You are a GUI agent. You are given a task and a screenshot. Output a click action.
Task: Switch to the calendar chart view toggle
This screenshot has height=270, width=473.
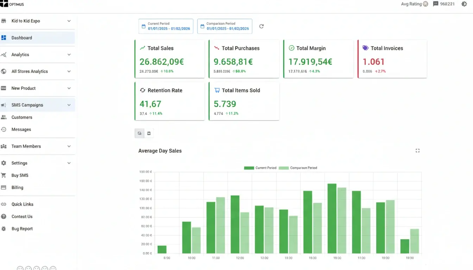149,133
